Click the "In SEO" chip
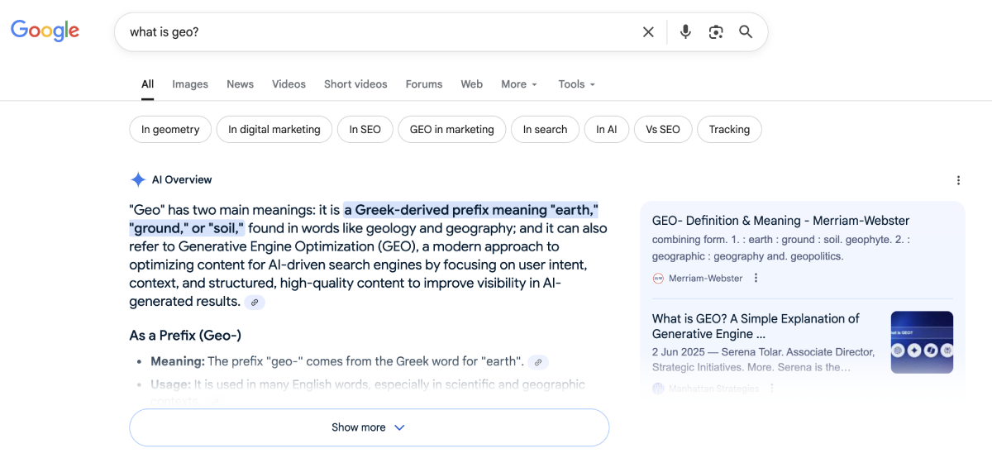Viewport: 992px width, 458px height. point(365,129)
